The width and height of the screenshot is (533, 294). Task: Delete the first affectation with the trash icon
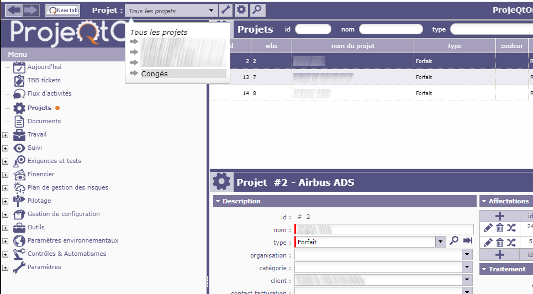tap(500, 228)
